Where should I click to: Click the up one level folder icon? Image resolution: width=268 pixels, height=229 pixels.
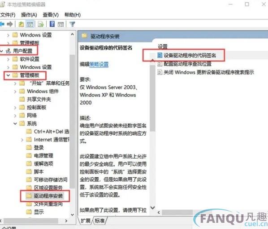pos(21,24)
